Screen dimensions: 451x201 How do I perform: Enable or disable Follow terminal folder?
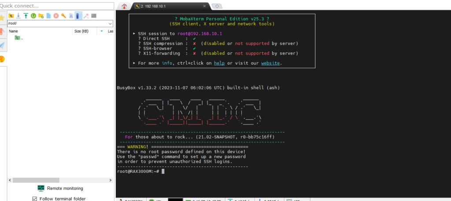click(x=34, y=198)
